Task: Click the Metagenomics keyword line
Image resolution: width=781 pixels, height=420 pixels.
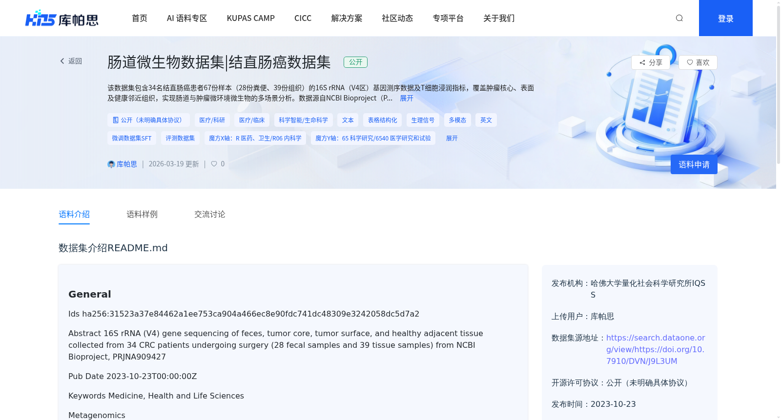Action: (x=97, y=415)
